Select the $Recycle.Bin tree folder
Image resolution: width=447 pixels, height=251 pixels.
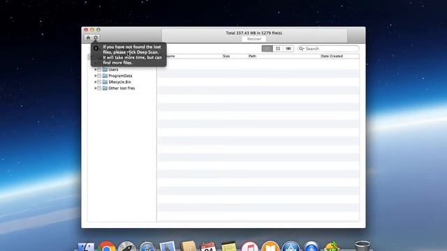pos(119,82)
